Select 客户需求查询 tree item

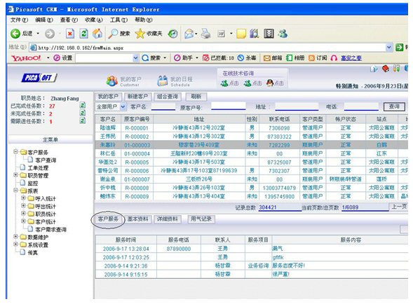click(50, 230)
